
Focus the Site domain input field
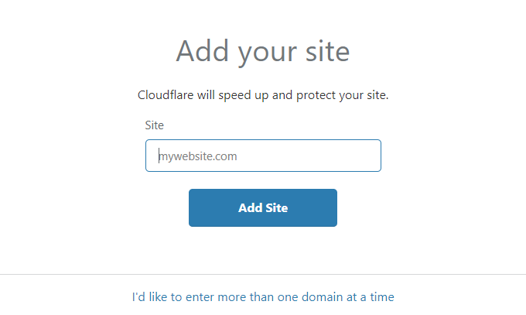tap(263, 156)
